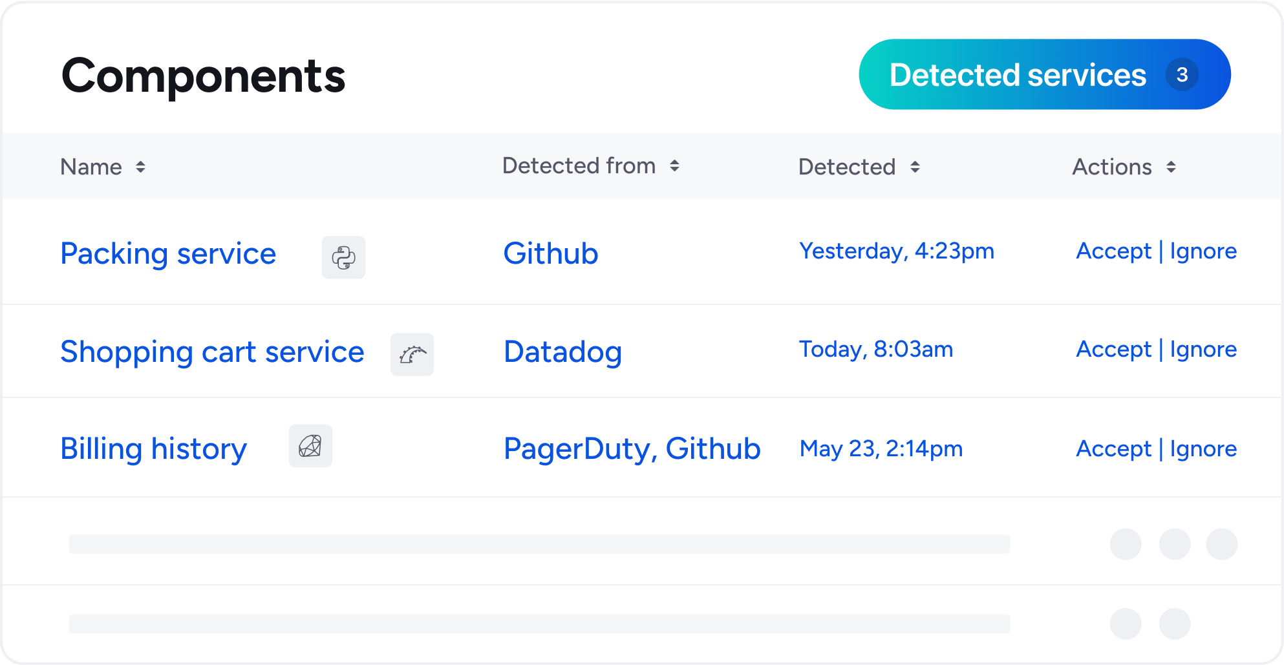This screenshot has width=1284, height=665.
Task: Ignore the Shopping cart service detection
Action: tap(1203, 349)
